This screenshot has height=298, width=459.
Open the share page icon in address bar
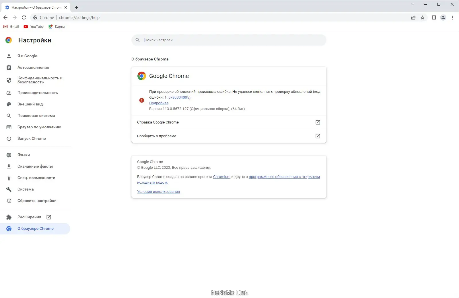click(x=413, y=17)
